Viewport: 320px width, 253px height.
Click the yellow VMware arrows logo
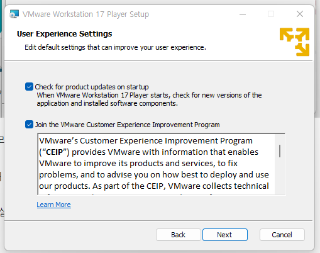(294, 42)
